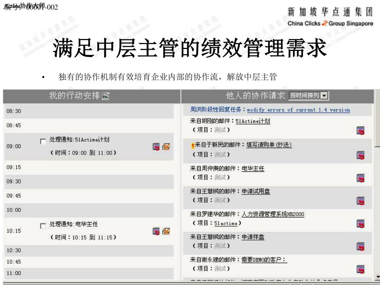Select the 10:00 time slot
Screen dimensions: 380x285
[x=89, y=210]
